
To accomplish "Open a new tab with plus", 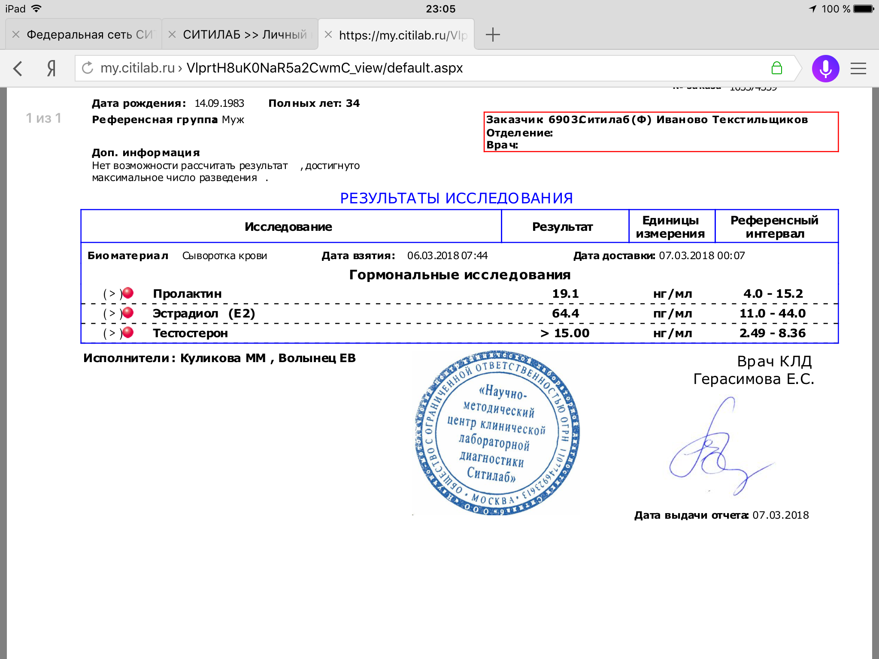I will (493, 35).
